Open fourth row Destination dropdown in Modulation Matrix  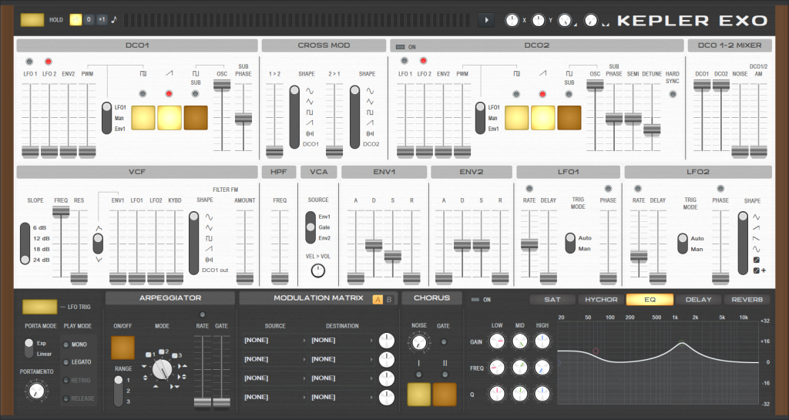pyautogui.click(x=342, y=398)
